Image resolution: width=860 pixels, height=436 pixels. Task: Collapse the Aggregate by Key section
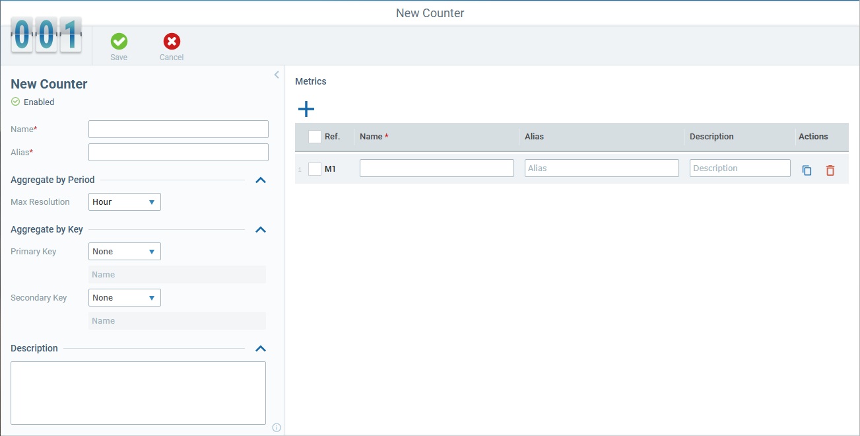pyautogui.click(x=260, y=229)
